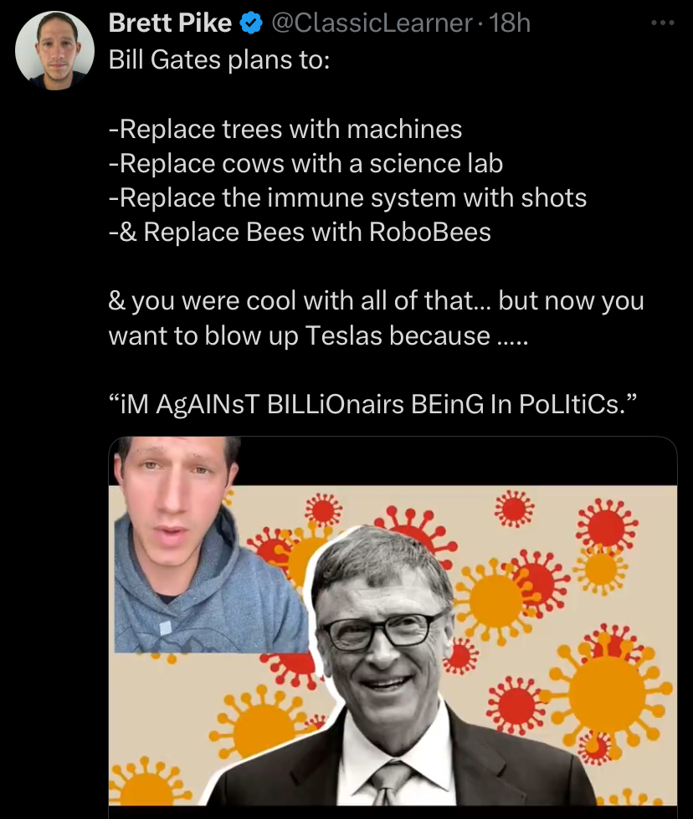This screenshot has width=693, height=819.
Task: Click the "Replace Bees with RoboBees" line
Action: pyautogui.click(x=300, y=232)
